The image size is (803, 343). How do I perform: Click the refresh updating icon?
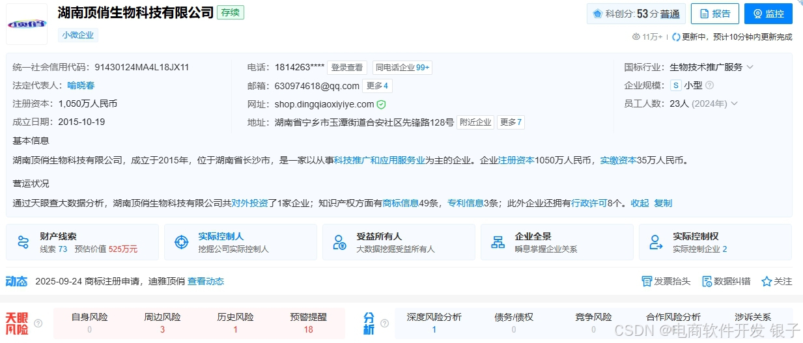[676, 37]
